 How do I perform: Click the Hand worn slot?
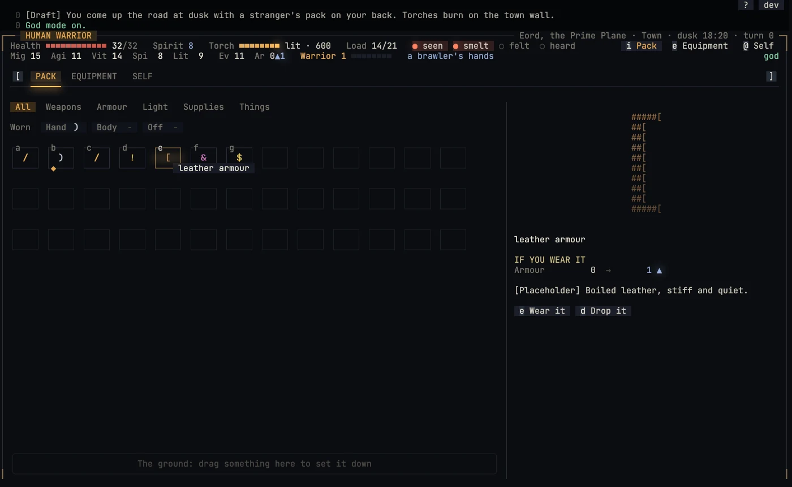[63, 127]
